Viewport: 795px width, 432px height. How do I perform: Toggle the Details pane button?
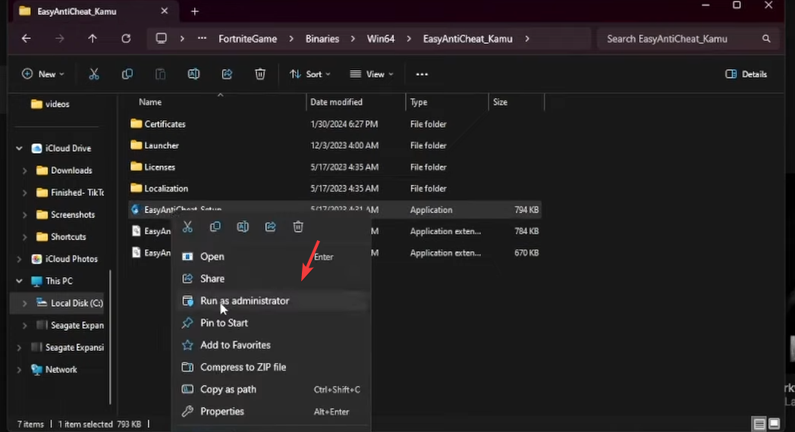(746, 74)
